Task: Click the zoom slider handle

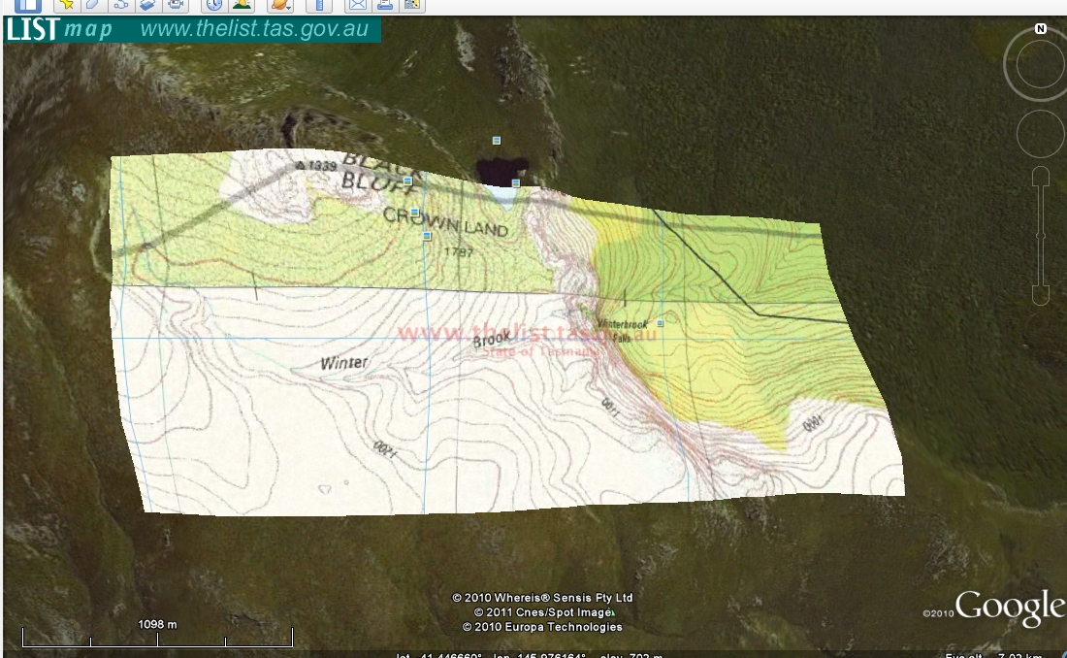Action: 1041,236
